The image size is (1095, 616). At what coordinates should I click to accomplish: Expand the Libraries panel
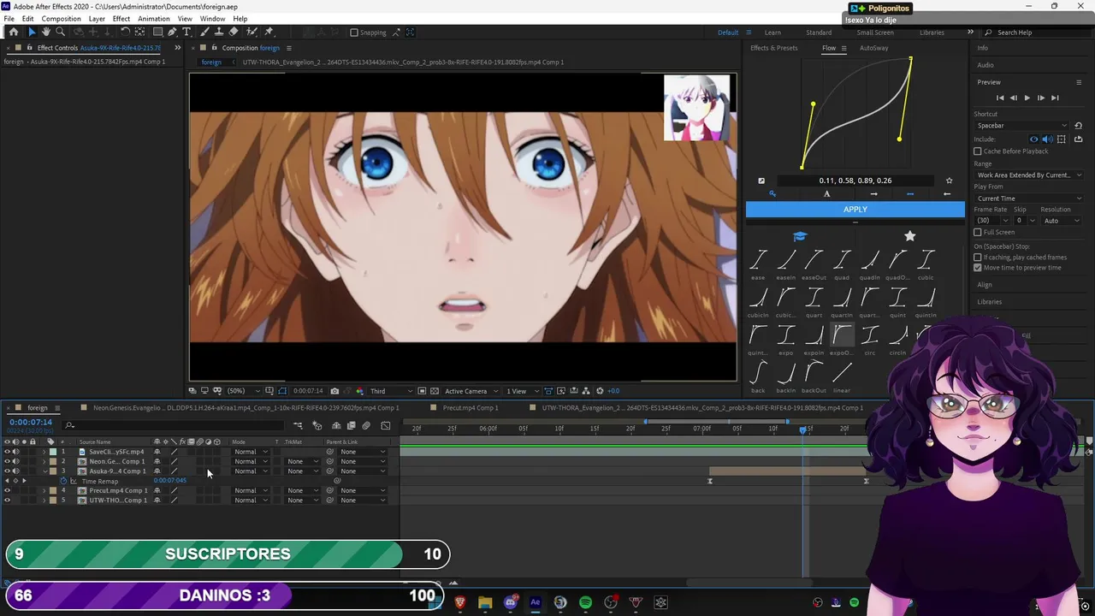(x=990, y=302)
